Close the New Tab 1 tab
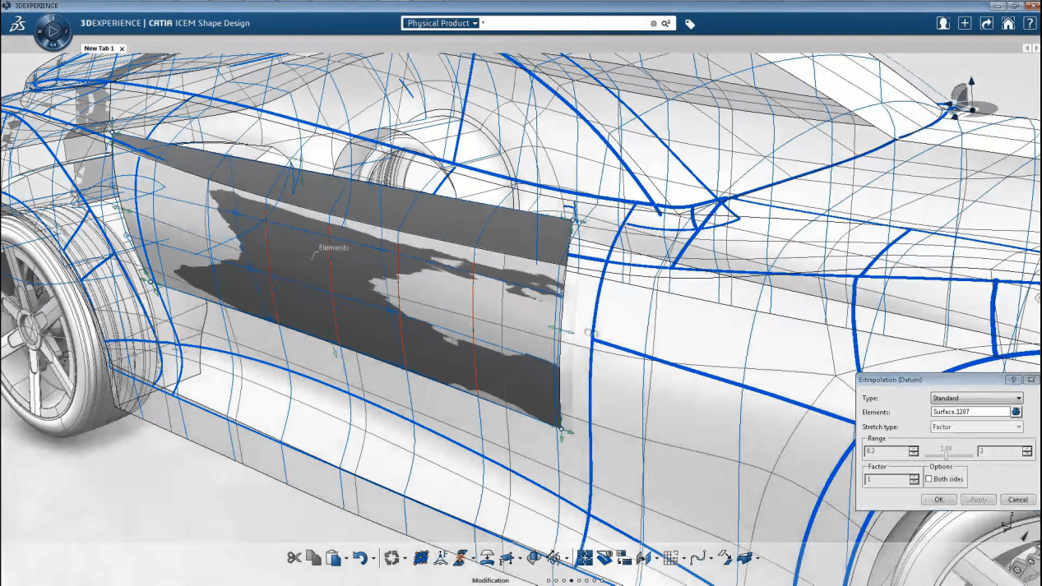 (123, 49)
